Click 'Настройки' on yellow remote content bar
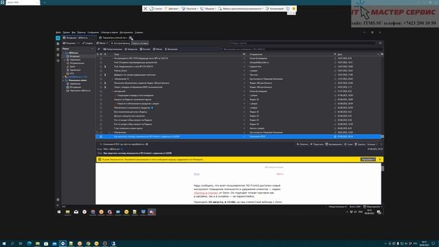 point(368,159)
